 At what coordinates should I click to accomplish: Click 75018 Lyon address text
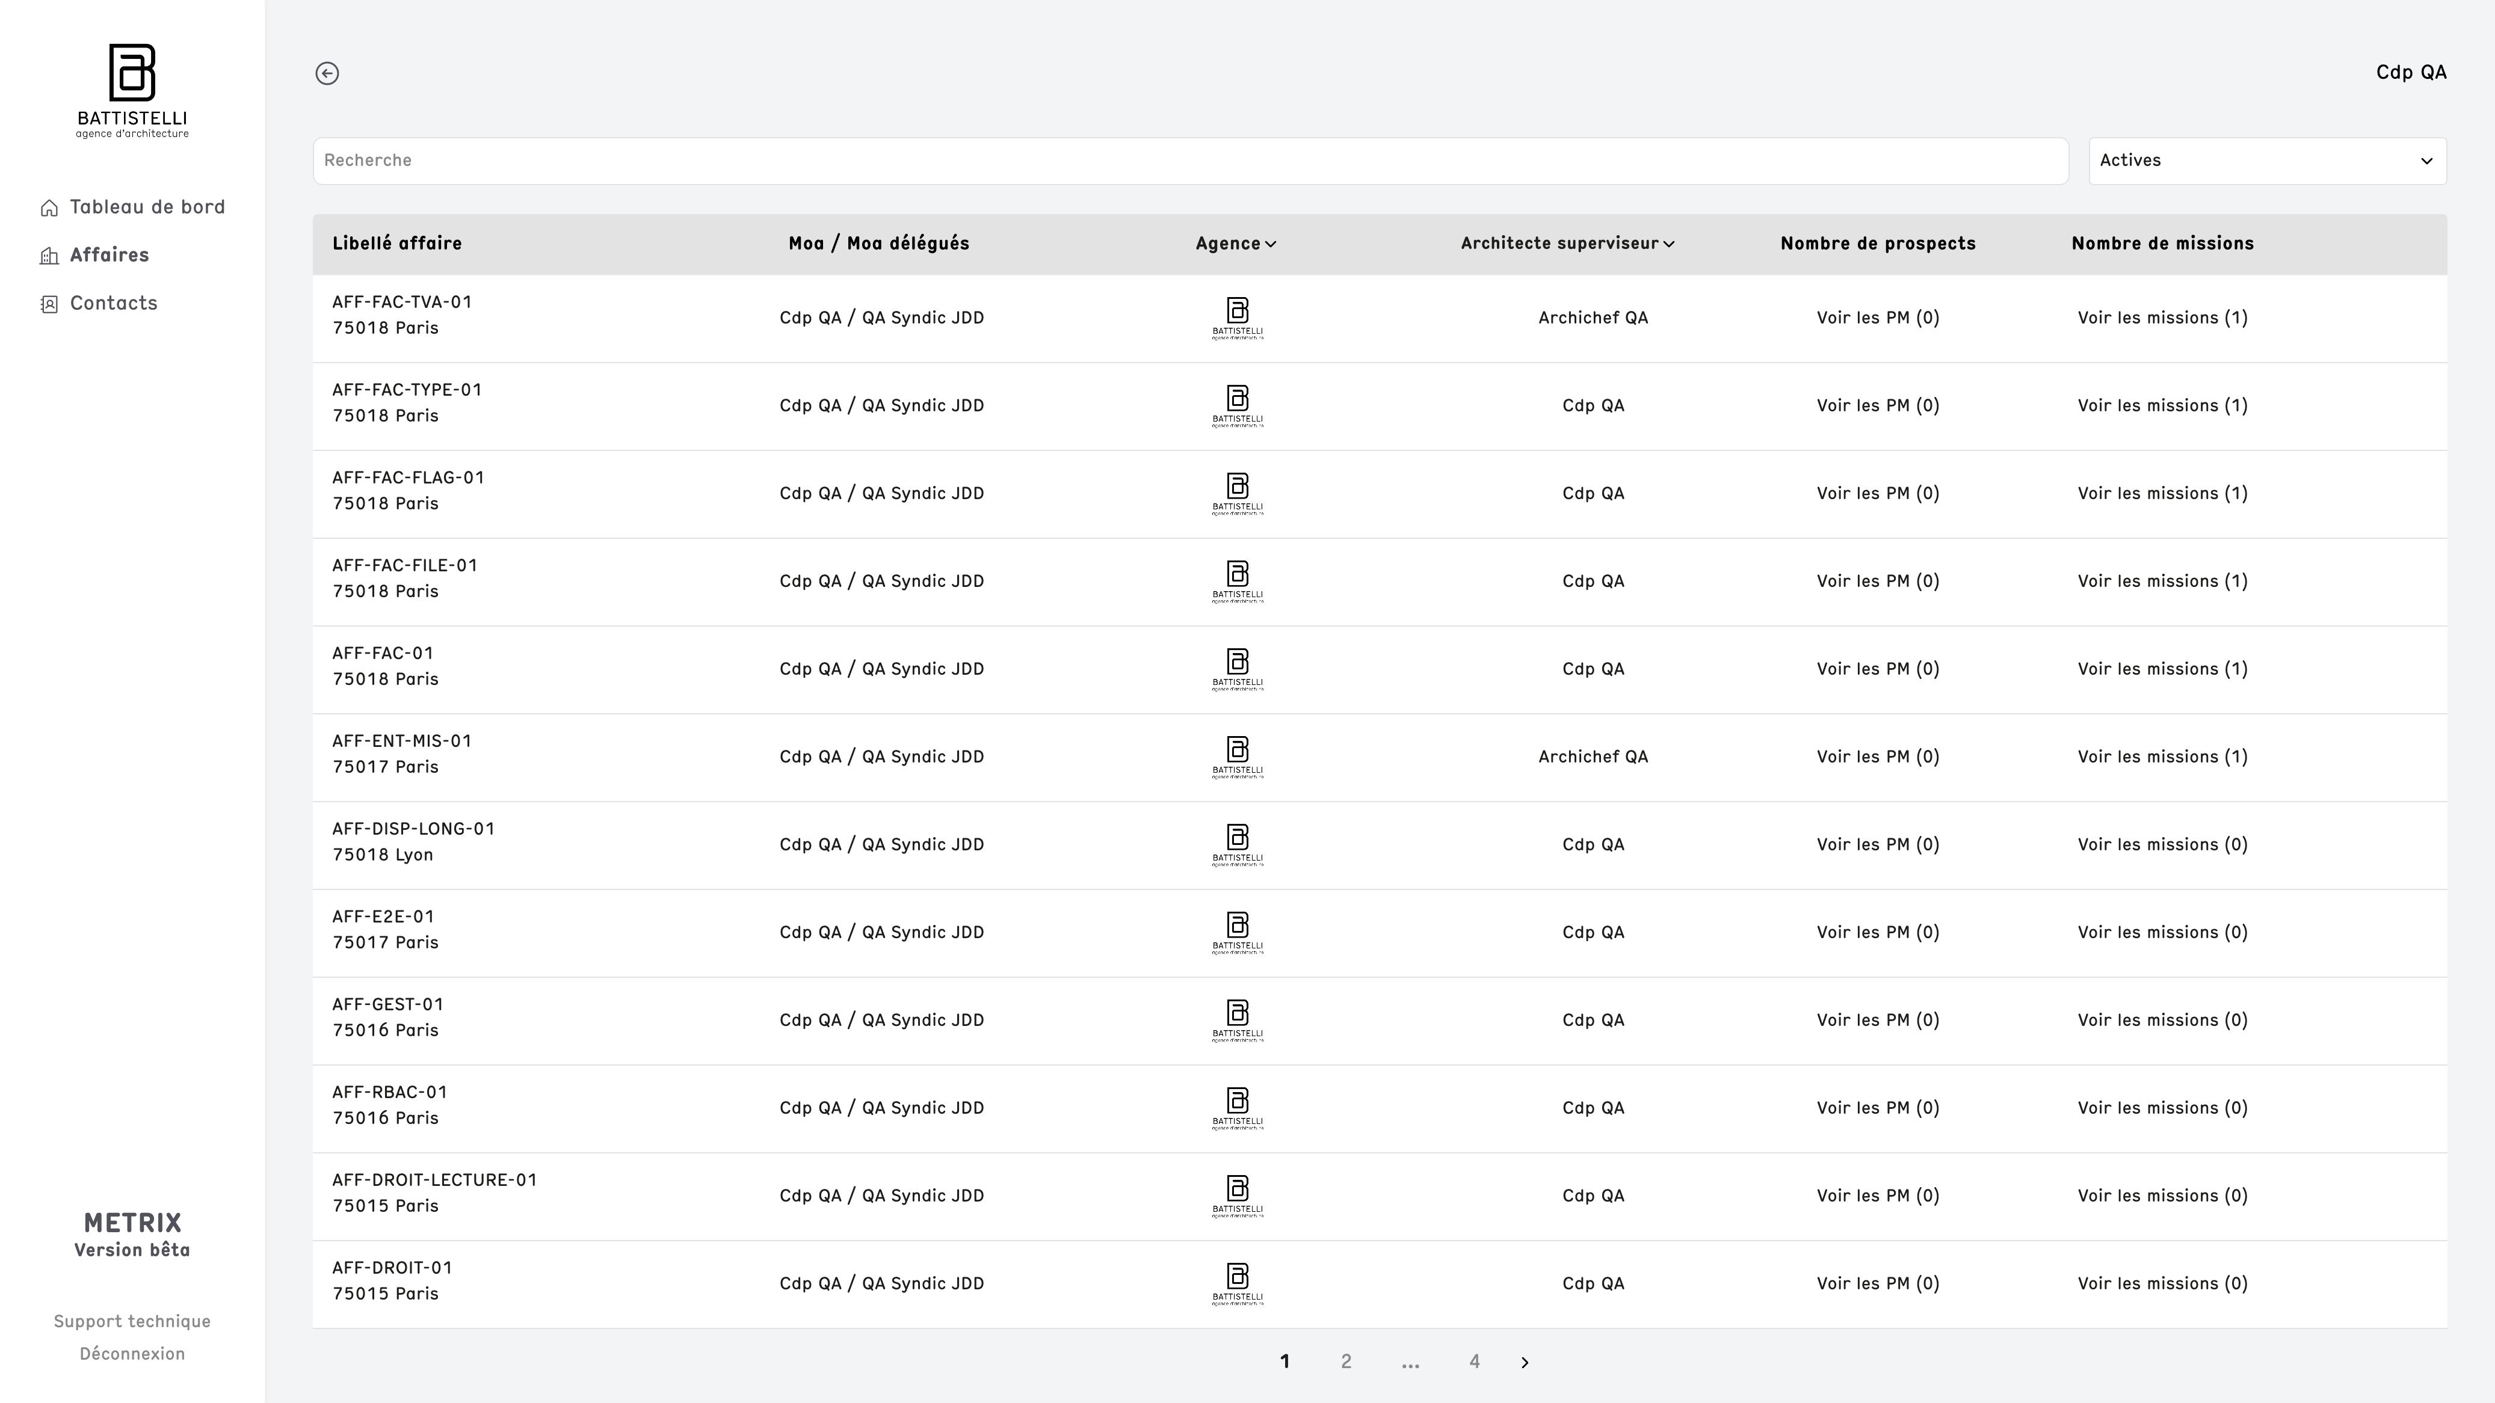383,855
